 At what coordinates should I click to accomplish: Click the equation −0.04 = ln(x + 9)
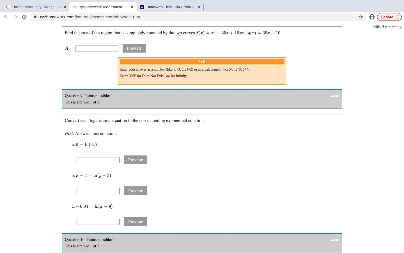(95, 206)
